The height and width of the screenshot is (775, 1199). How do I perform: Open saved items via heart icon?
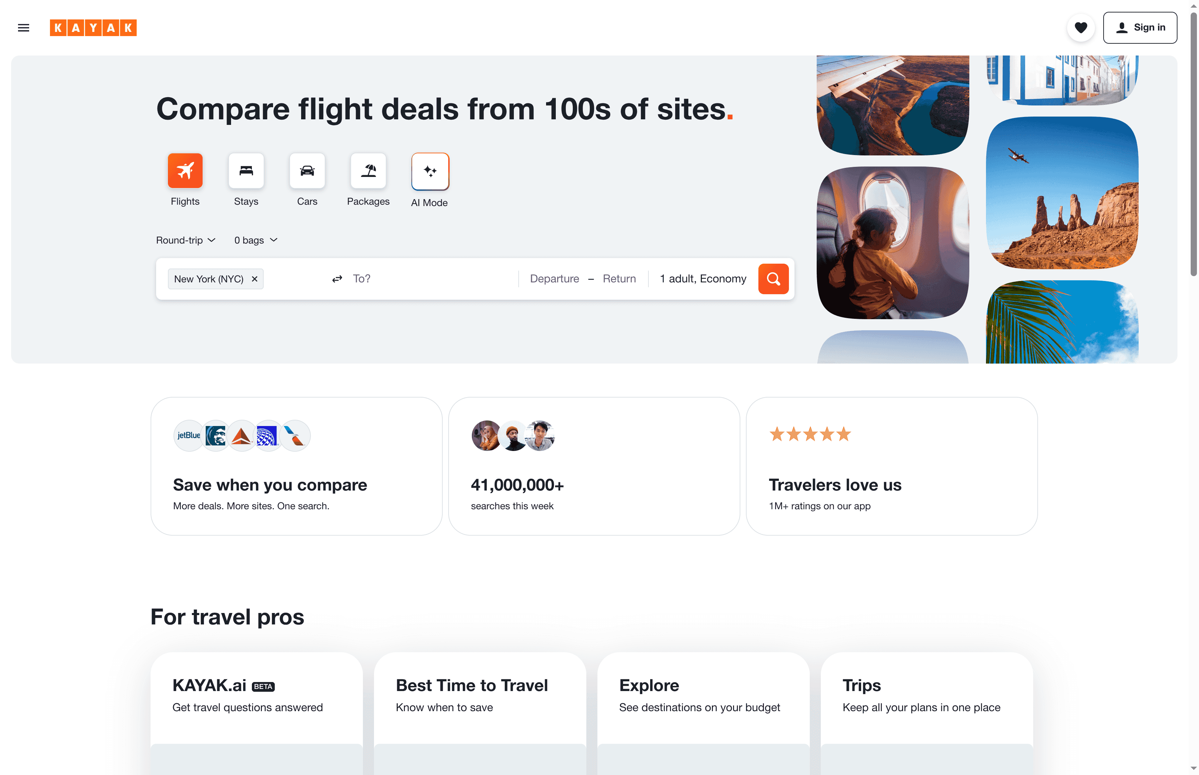1081,28
